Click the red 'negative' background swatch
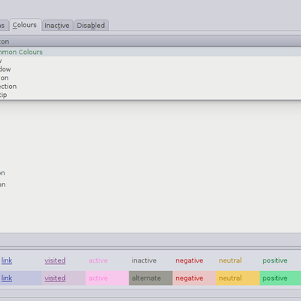301x301 pixels. point(194,278)
